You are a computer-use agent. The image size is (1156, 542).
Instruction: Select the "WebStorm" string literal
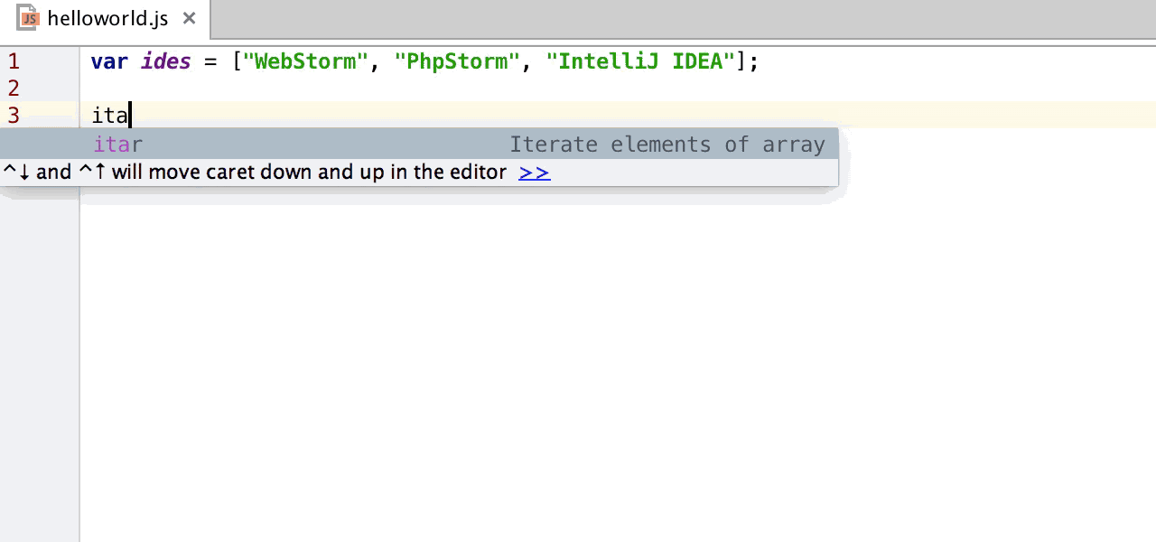point(301,61)
